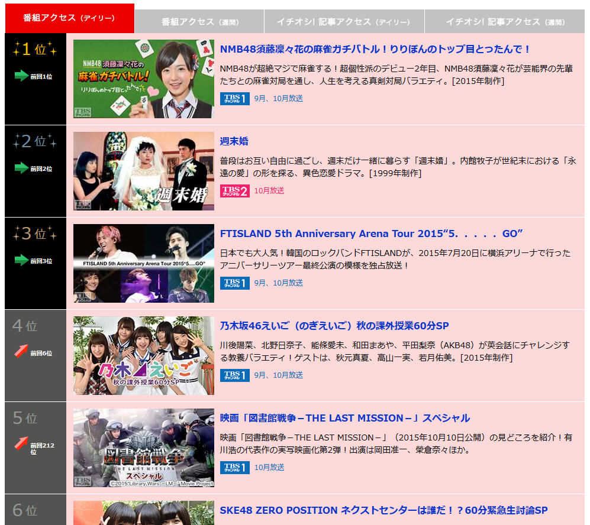This screenshot has height=525, width=590.
Task: Click TBS channel 1 icon in NMB48 row
Action: (x=235, y=99)
